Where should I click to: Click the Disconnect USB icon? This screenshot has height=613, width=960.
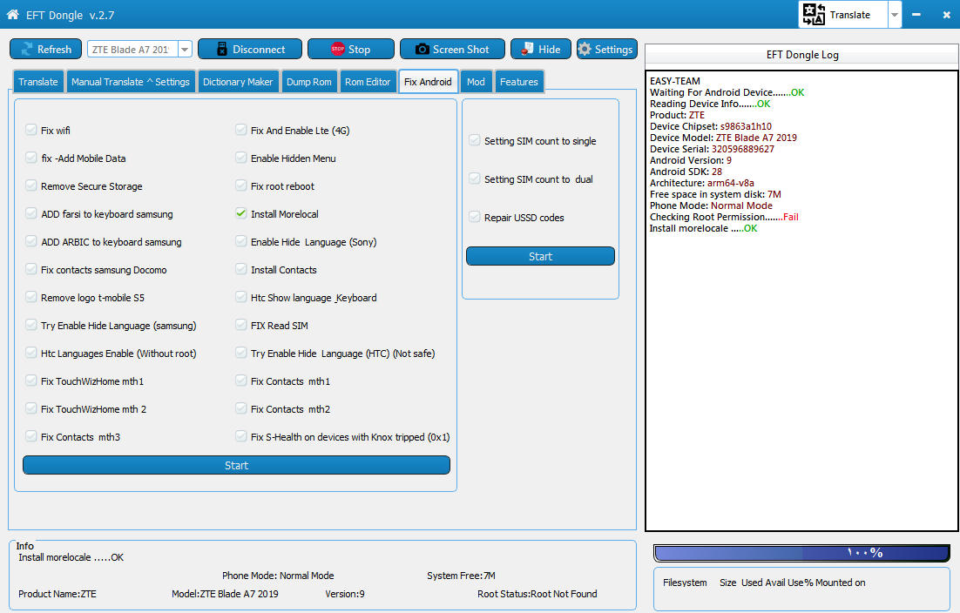[221, 49]
